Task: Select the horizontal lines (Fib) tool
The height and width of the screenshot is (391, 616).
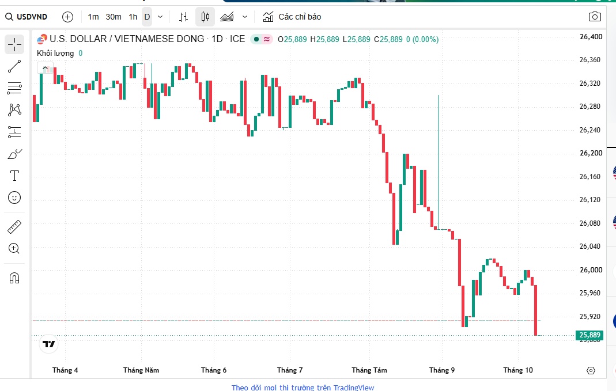Action: [14, 88]
